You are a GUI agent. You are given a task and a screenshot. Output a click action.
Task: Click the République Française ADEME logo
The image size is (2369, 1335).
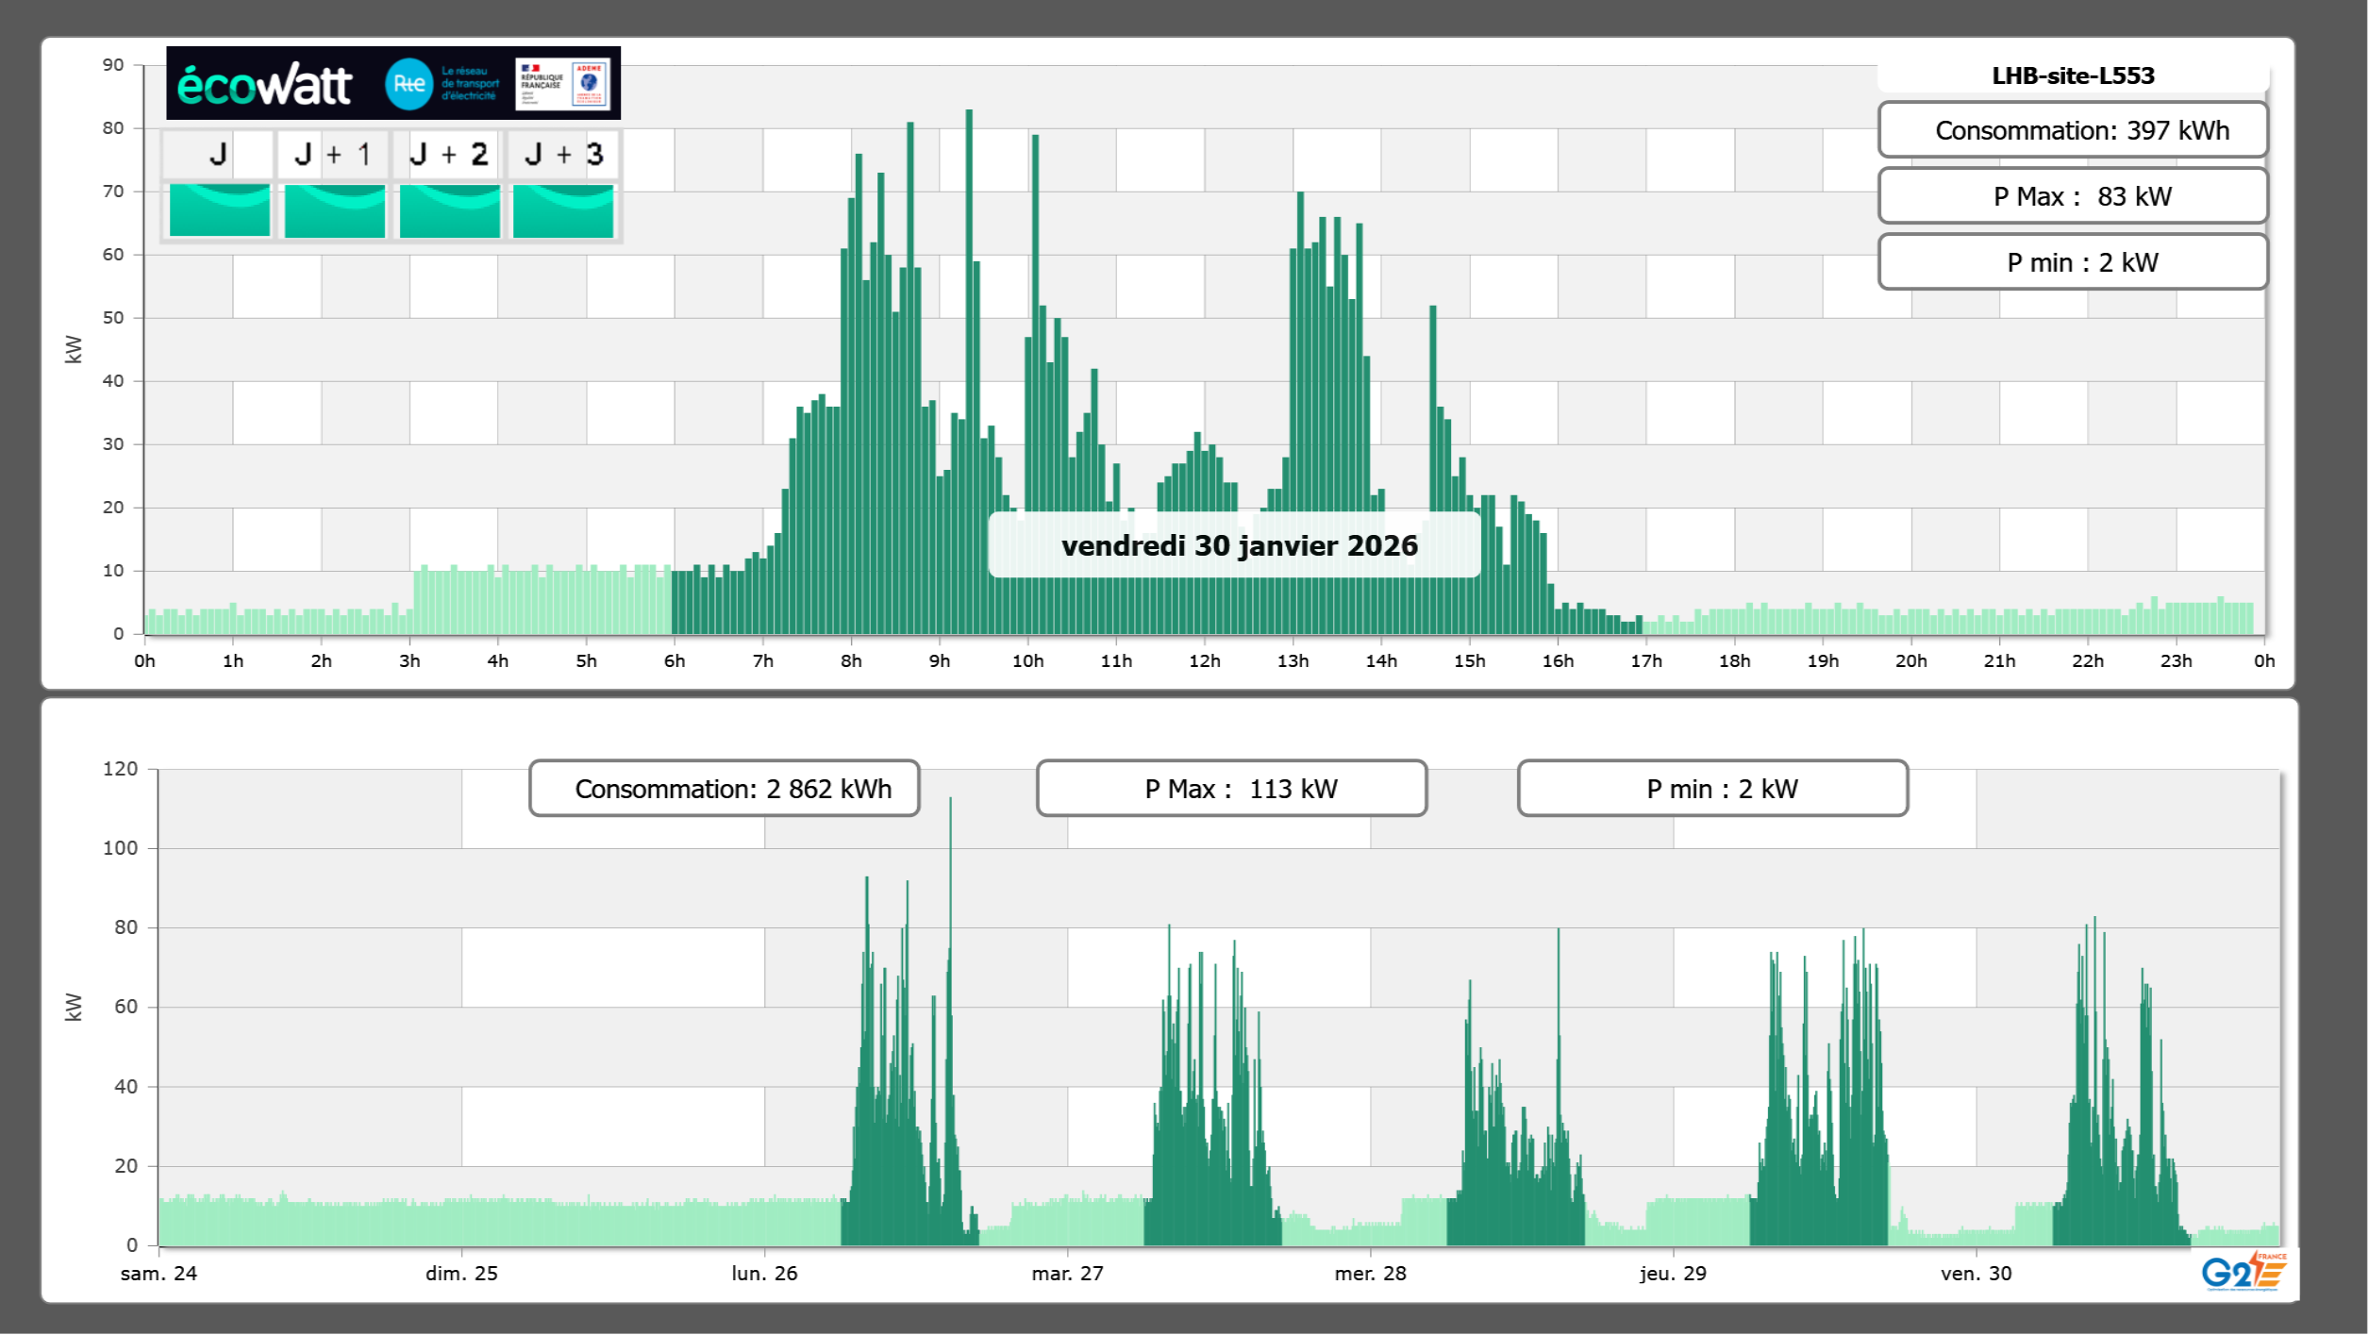click(x=562, y=84)
